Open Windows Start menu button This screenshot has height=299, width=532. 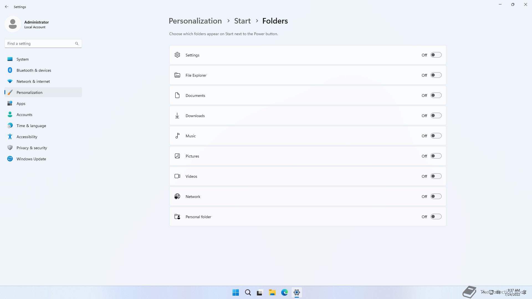[236, 292]
